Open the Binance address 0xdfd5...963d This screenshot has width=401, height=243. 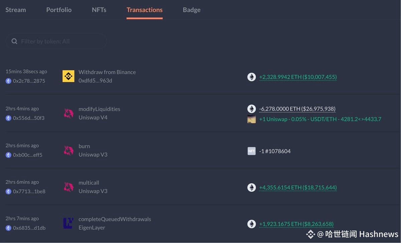coord(95,80)
